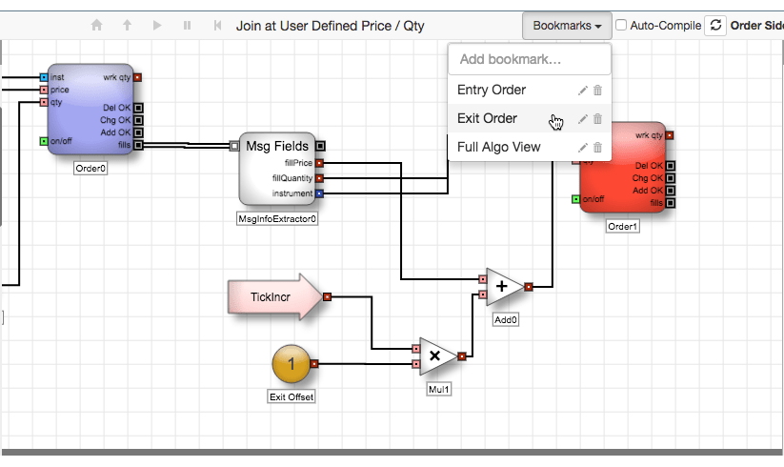Click the up arrow navigation icon
784x467 pixels.
(x=127, y=25)
